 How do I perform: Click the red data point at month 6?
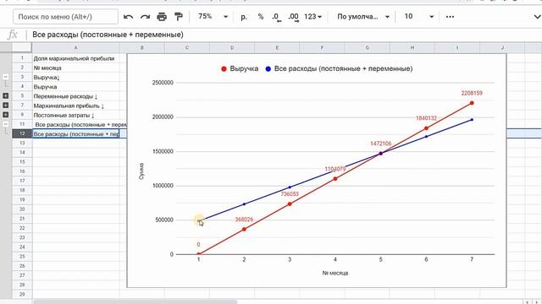point(426,128)
